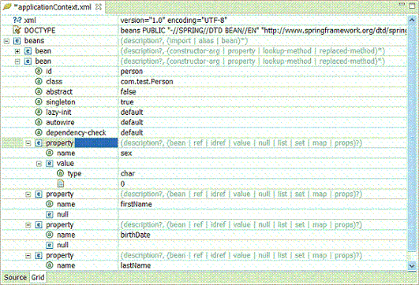The width and height of the screenshot is (419, 285).
Task: Click the icon of the expanded bean element
Action: coord(28,61)
